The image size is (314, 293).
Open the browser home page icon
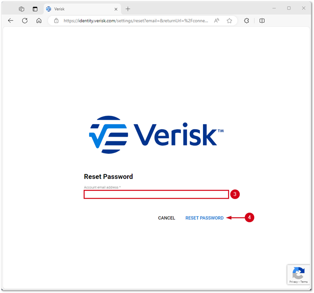(x=39, y=21)
